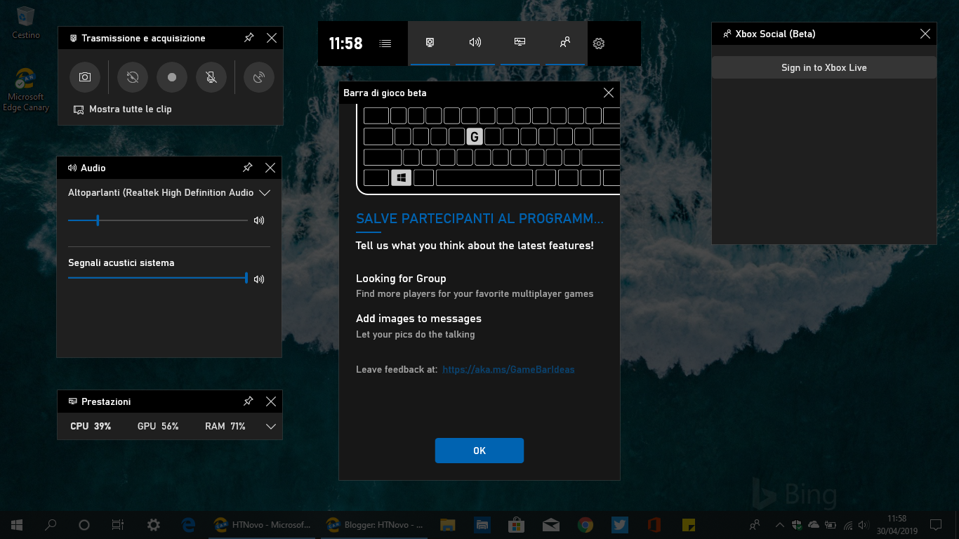
Task: Confirm the dialog with the OK button
Action: pos(479,451)
